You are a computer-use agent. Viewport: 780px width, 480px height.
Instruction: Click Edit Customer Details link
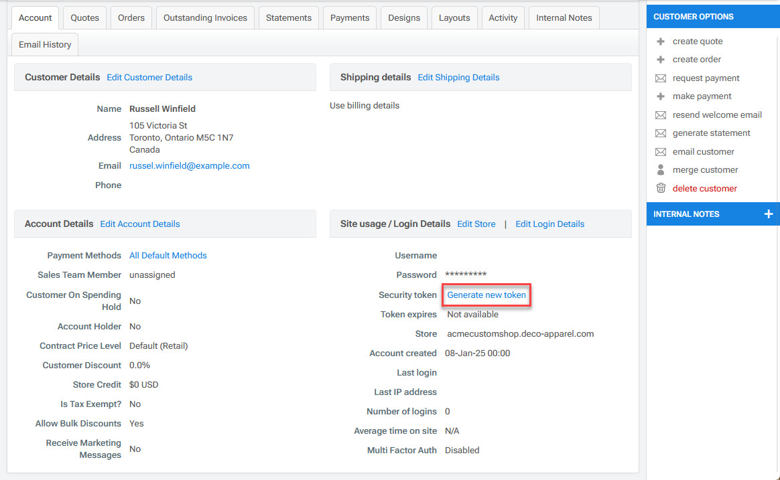(149, 78)
